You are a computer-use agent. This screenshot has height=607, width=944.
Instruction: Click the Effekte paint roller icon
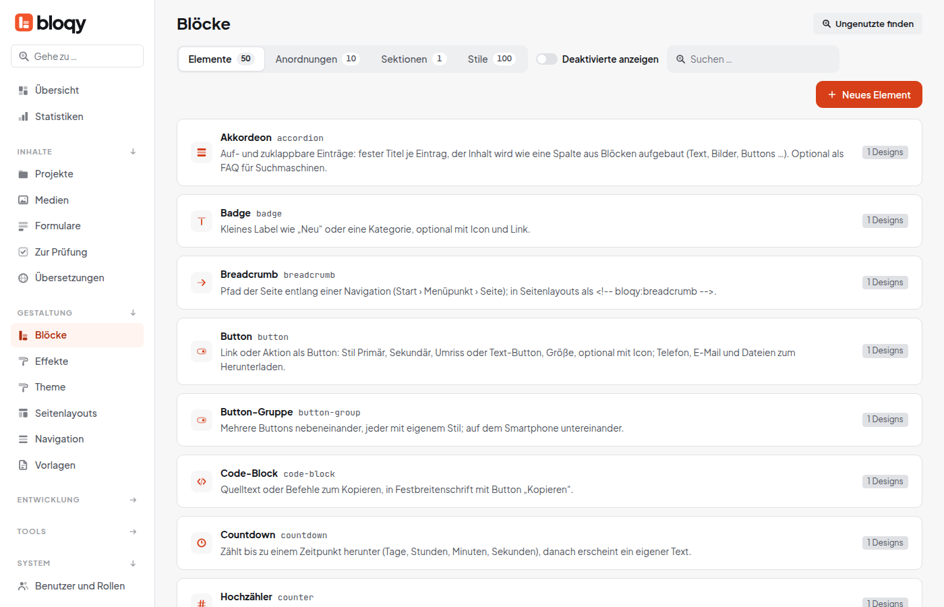pos(23,362)
